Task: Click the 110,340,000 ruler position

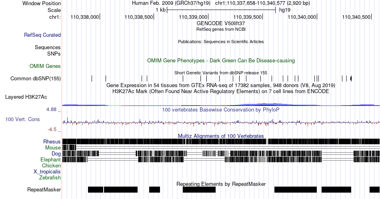Action: click(x=302, y=17)
